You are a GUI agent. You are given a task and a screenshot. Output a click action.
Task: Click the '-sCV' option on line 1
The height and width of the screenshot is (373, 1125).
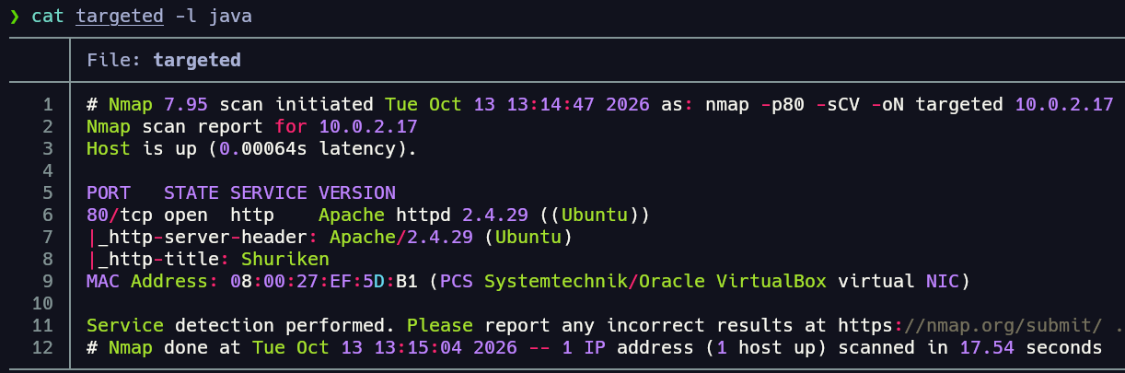838,104
